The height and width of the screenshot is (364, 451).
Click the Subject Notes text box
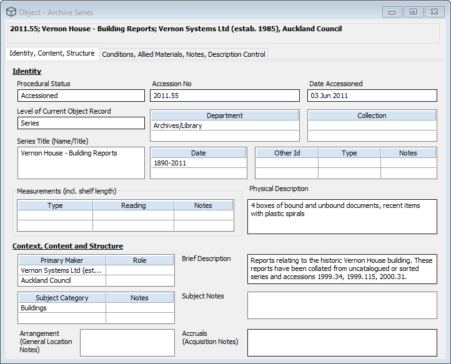click(x=342, y=305)
